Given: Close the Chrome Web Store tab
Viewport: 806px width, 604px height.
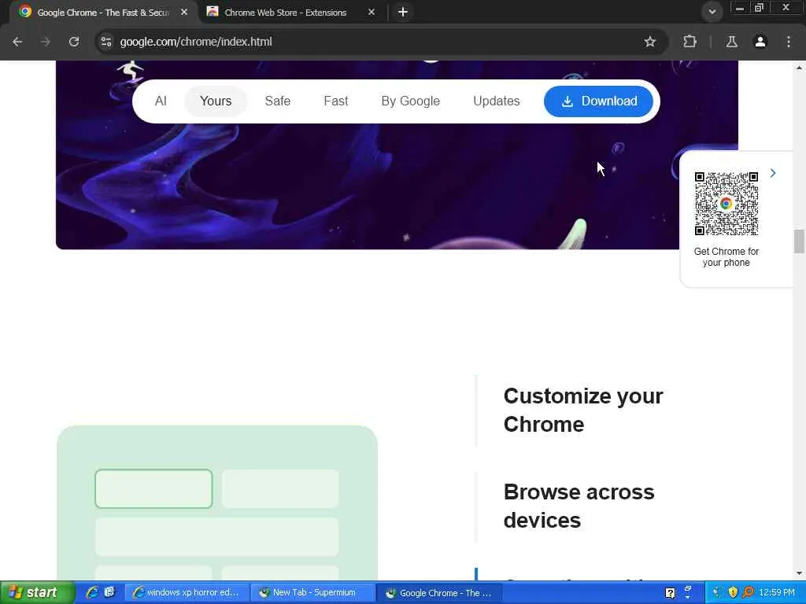Looking at the screenshot, I should [x=372, y=12].
